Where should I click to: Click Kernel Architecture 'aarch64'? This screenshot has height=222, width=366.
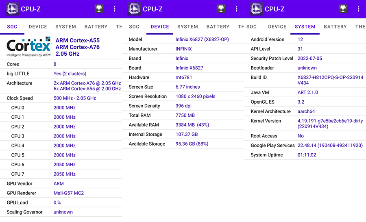306,111
